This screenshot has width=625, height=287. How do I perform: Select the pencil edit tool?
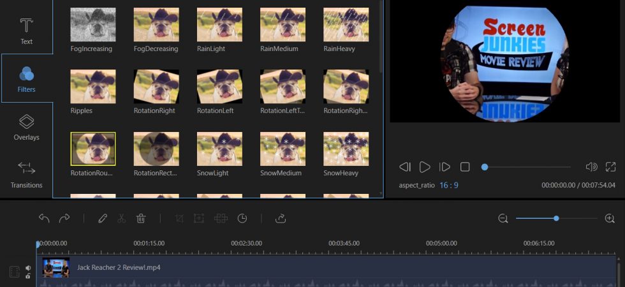tap(103, 218)
